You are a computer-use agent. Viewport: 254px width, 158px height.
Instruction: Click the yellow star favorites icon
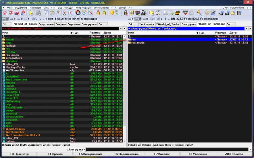point(31,13)
